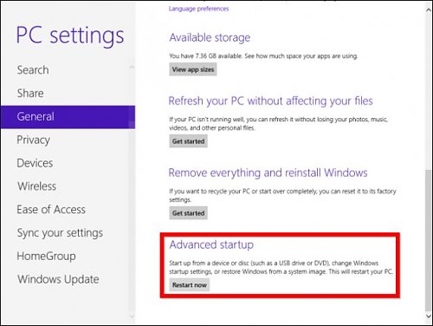Go to Privacy settings
The image size is (433, 326).
(34, 140)
